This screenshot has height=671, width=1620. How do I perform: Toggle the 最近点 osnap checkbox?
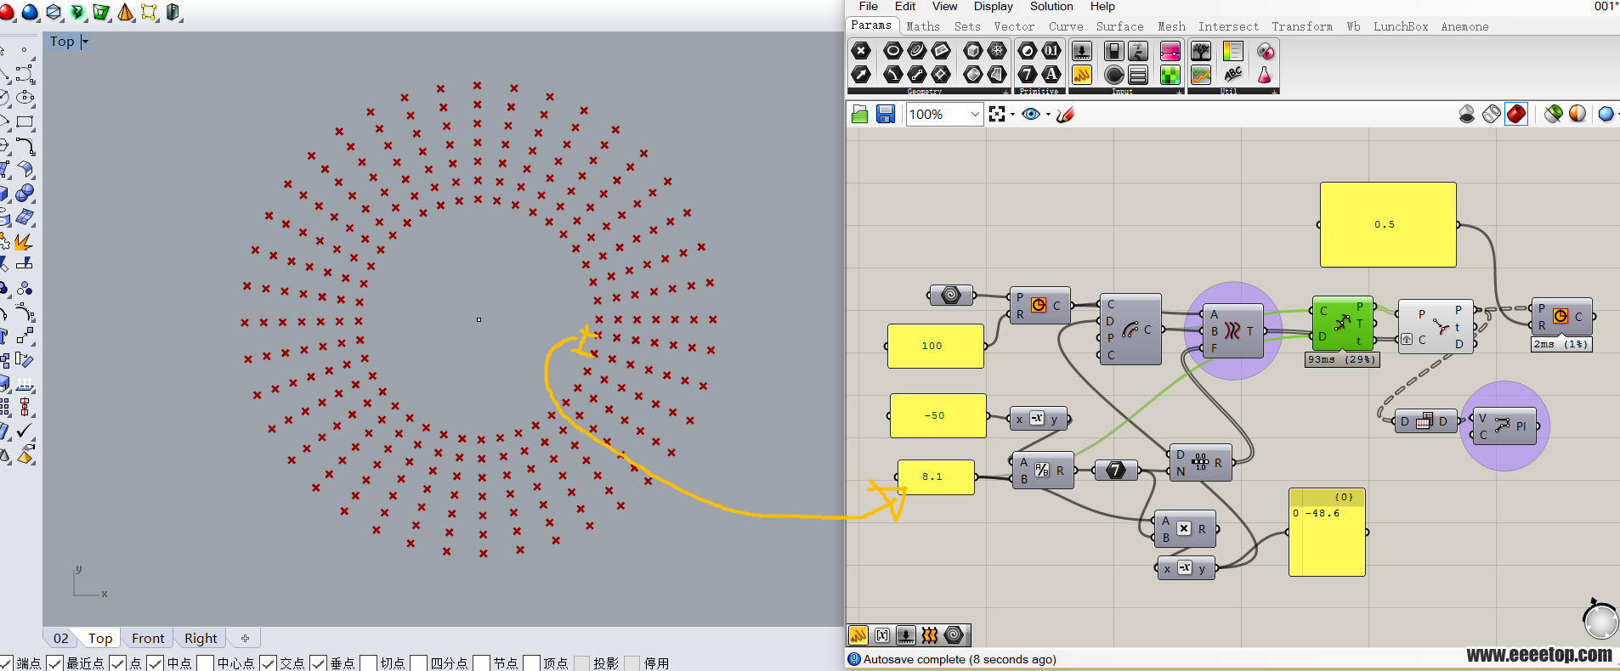point(55,663)
